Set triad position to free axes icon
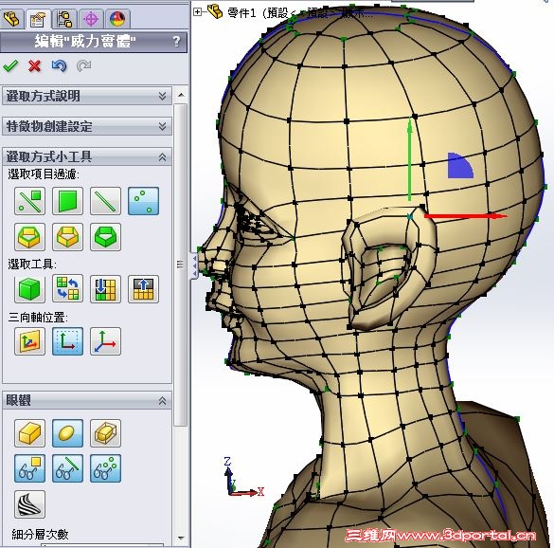Screen dimensions: 554x548 105,341
